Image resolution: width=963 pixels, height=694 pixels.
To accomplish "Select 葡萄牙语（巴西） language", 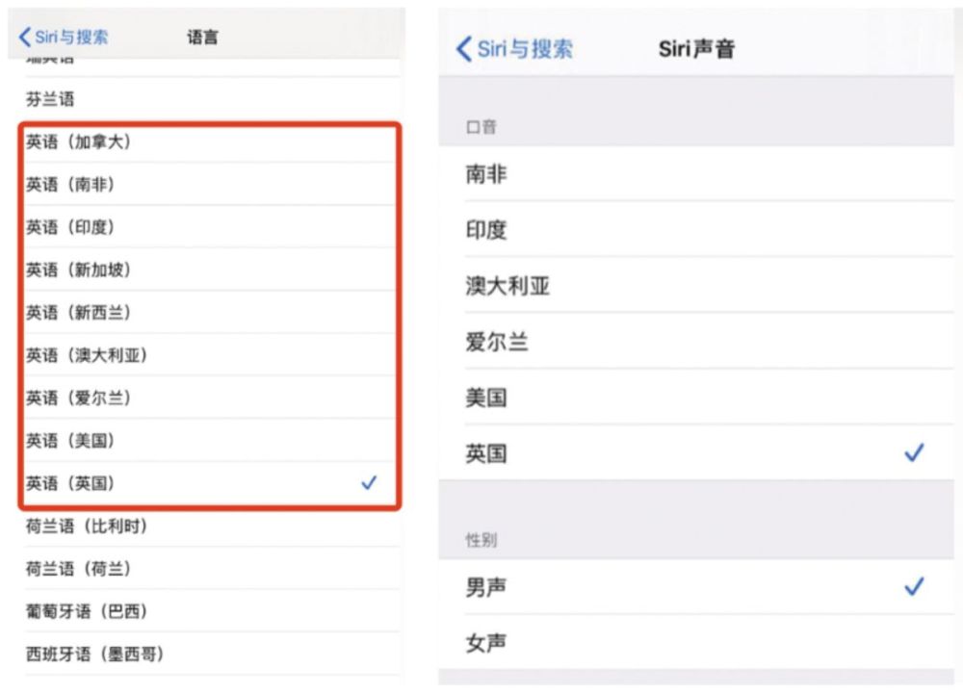I will [x=87, y=611].
